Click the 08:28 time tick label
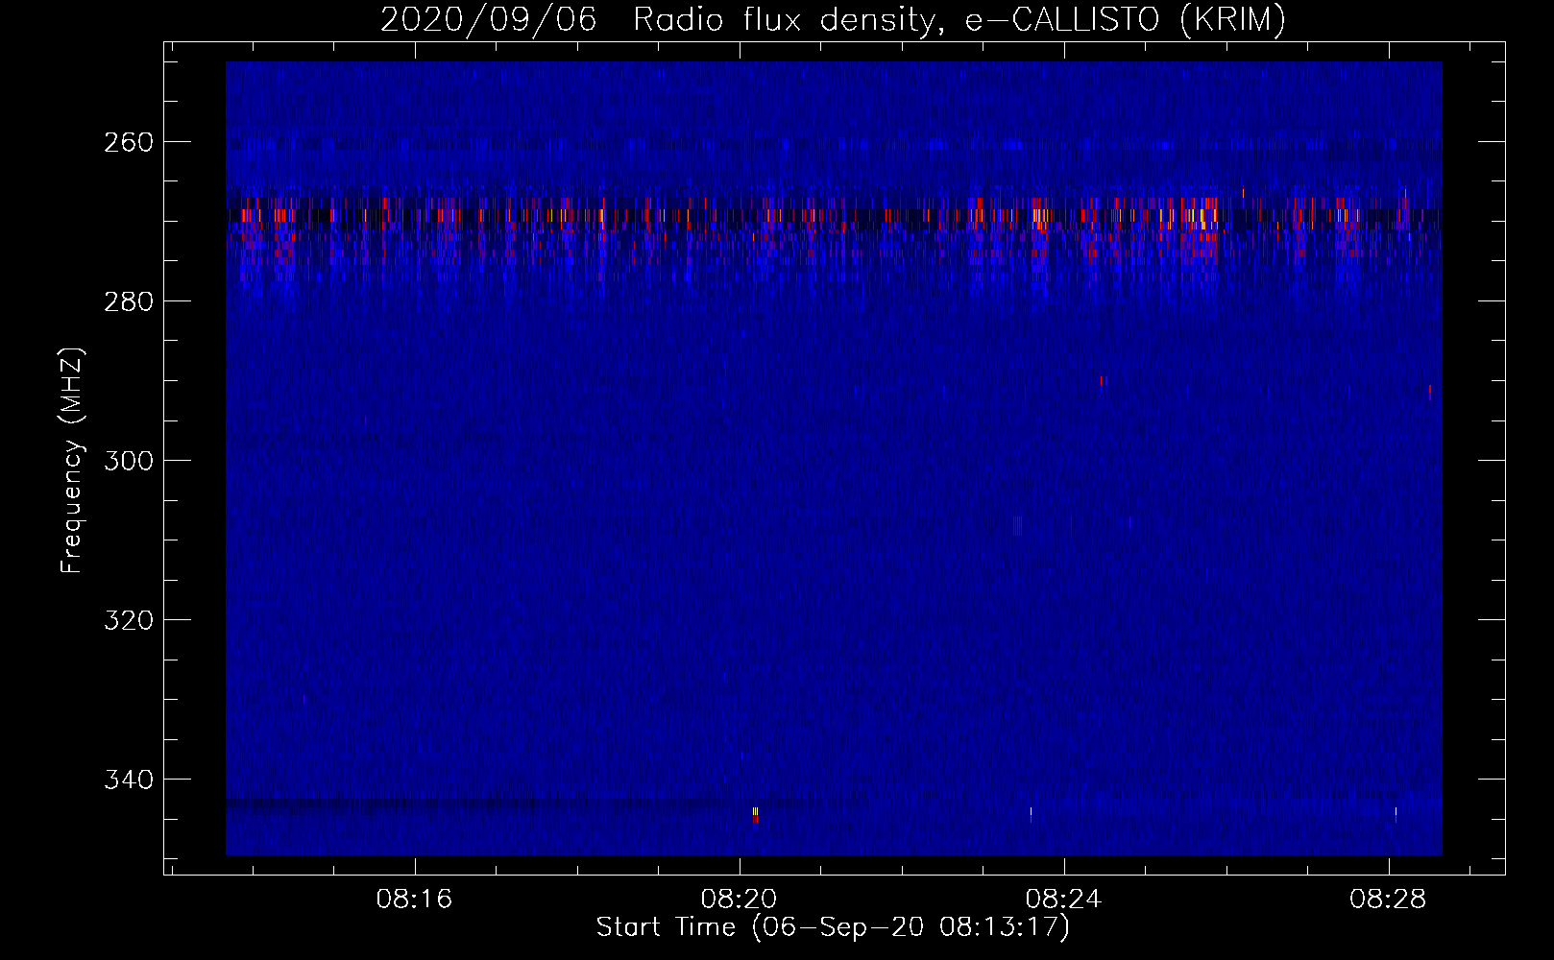Screen dimensions: 1554x960 1388,900
